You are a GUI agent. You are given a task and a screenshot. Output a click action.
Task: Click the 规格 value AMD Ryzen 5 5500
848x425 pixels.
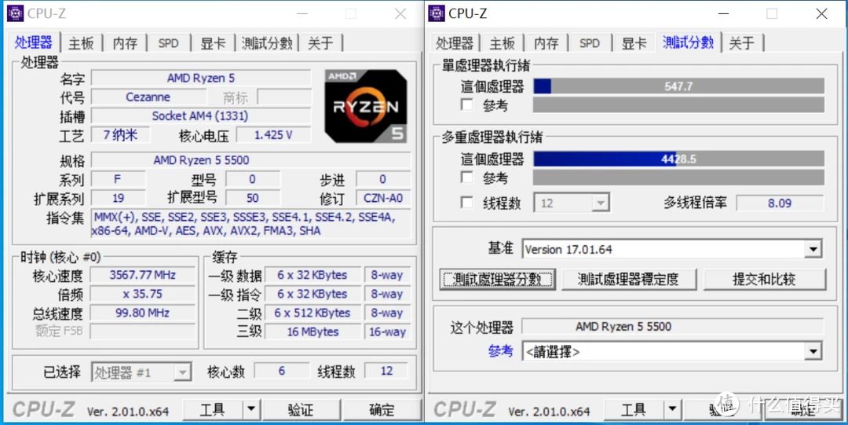coord(250,160)
